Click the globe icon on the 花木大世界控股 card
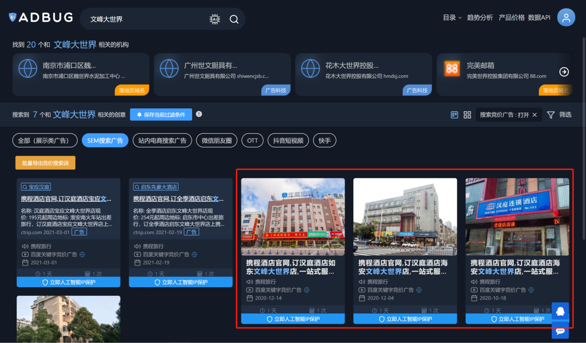586x343 pixels. pos(310,69)
